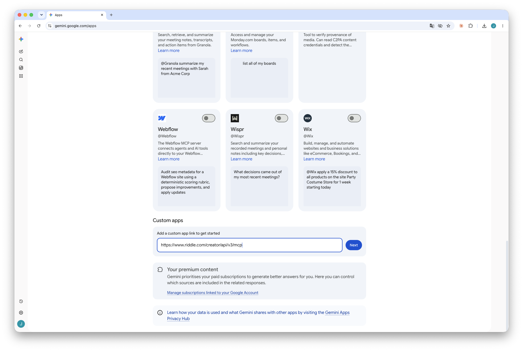Click the @Wispr handle text
This screenshot has height=351, width=523.
237,136
